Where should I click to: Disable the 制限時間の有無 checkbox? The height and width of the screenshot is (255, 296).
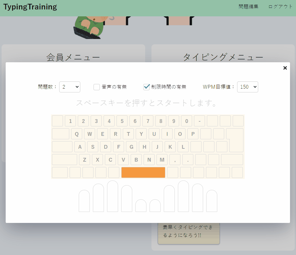146,87
